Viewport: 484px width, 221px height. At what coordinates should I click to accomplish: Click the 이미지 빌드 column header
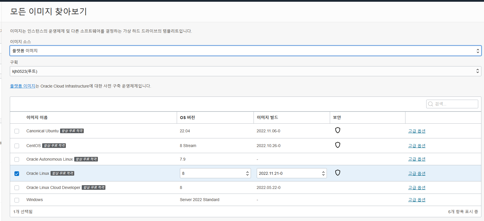(267, 117)
